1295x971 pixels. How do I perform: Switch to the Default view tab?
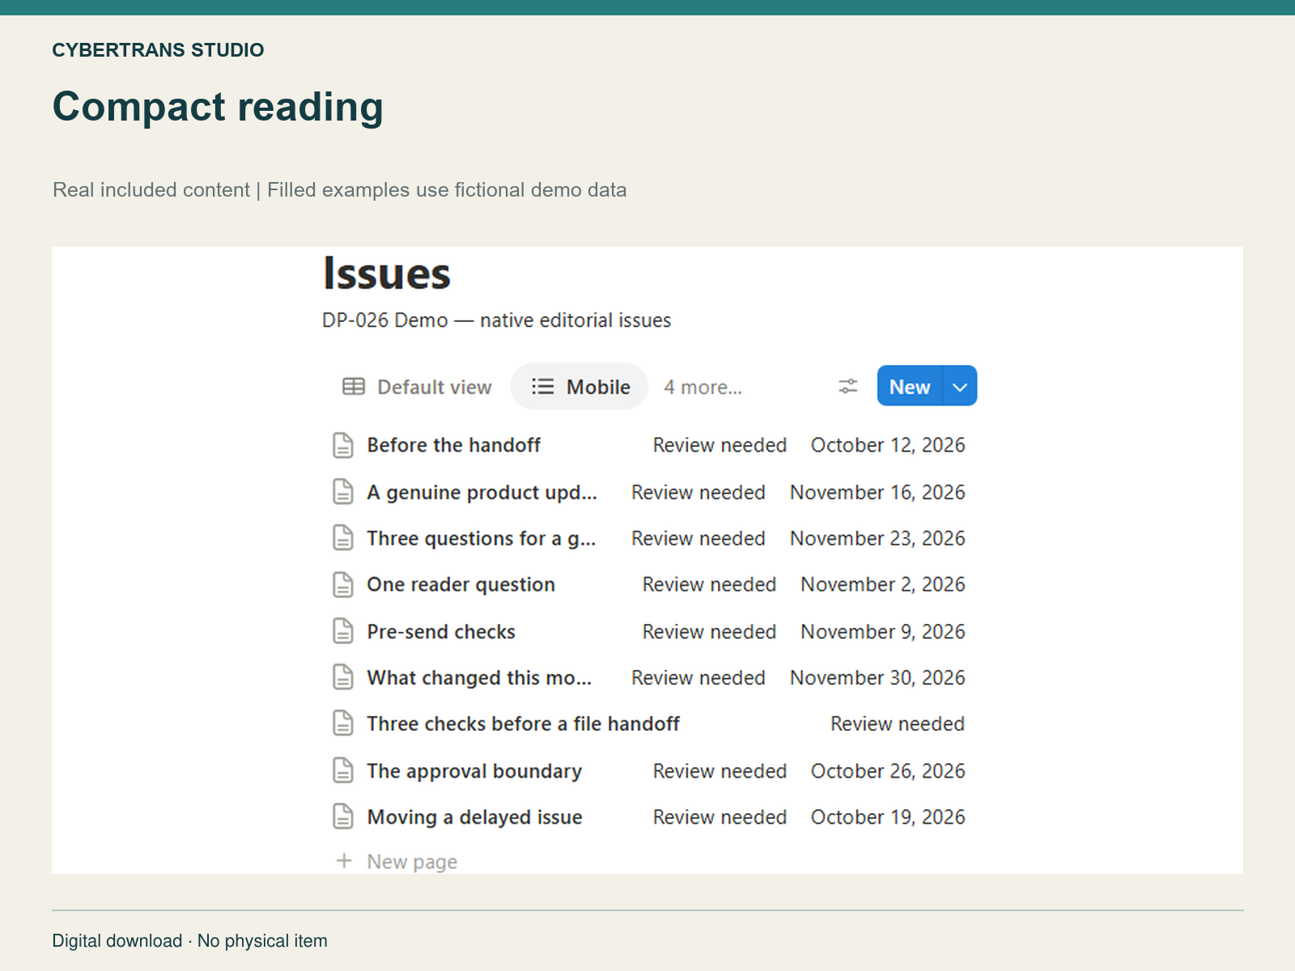pyautogui.click(x=417, y=387)
